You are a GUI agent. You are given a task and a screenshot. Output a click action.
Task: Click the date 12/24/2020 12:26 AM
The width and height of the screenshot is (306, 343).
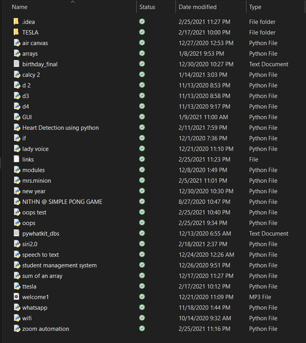pyautogui.click(x=206, y=255)
